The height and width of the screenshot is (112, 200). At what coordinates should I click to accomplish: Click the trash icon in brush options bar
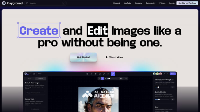(126, 78)
